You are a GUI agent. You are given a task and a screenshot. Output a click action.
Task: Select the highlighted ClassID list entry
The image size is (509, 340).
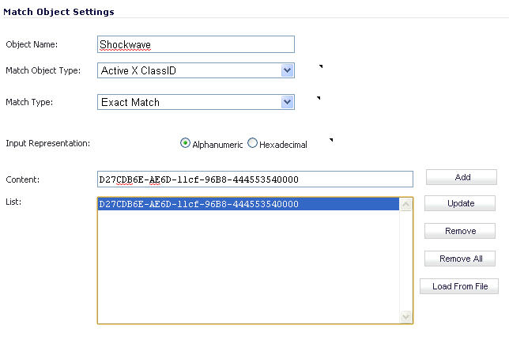click(x=248, y=204)
